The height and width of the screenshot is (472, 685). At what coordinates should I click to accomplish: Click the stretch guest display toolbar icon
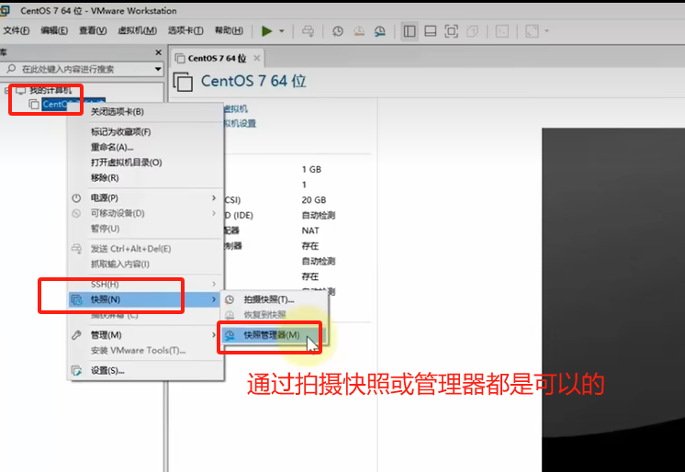(532, 31)
